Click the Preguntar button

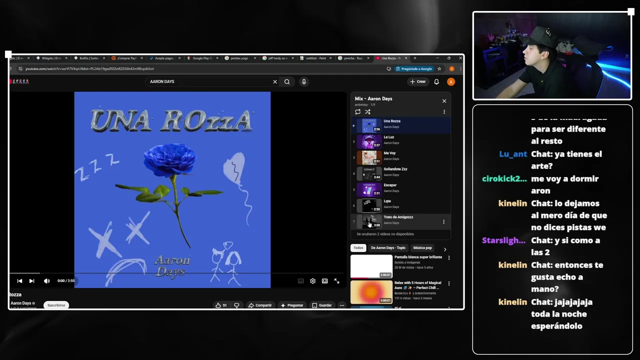pos(292,305)
